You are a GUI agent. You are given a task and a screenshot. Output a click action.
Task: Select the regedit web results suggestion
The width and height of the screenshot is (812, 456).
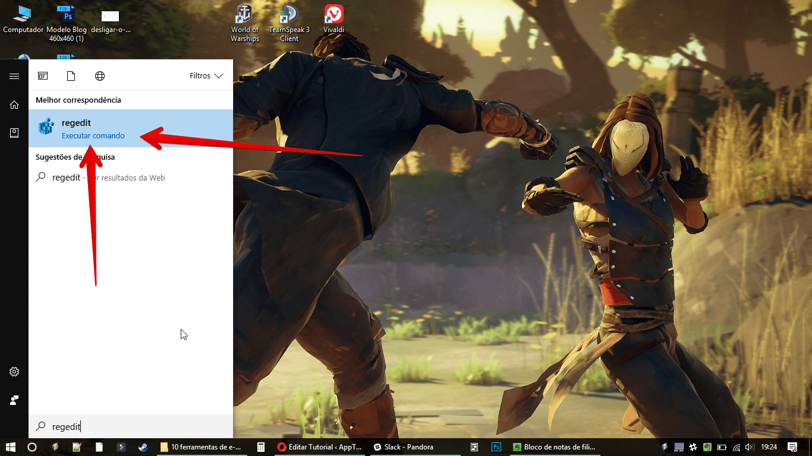(131, 178)
